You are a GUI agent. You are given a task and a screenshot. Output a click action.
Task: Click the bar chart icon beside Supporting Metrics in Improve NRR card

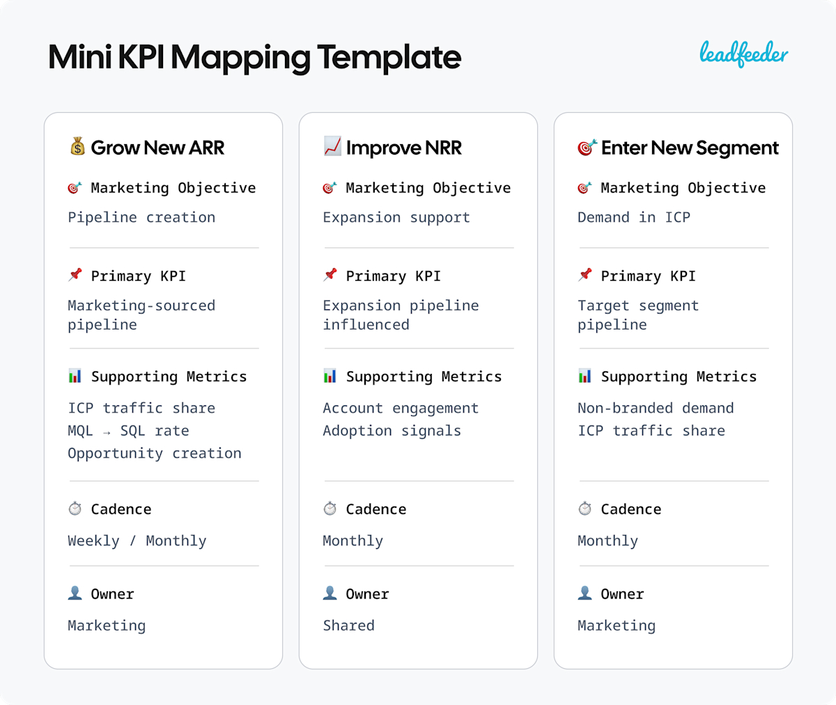point(330,375)
